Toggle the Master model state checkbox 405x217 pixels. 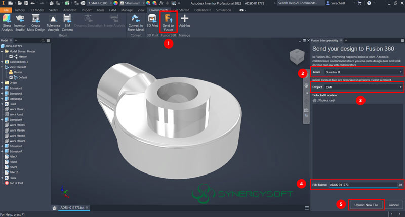pyautogui.click(x=11, y=56)
